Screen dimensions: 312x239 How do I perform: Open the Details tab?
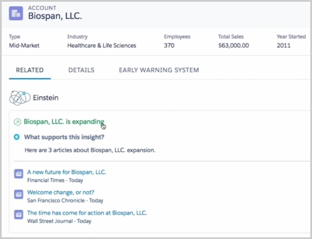pos(81,70)
